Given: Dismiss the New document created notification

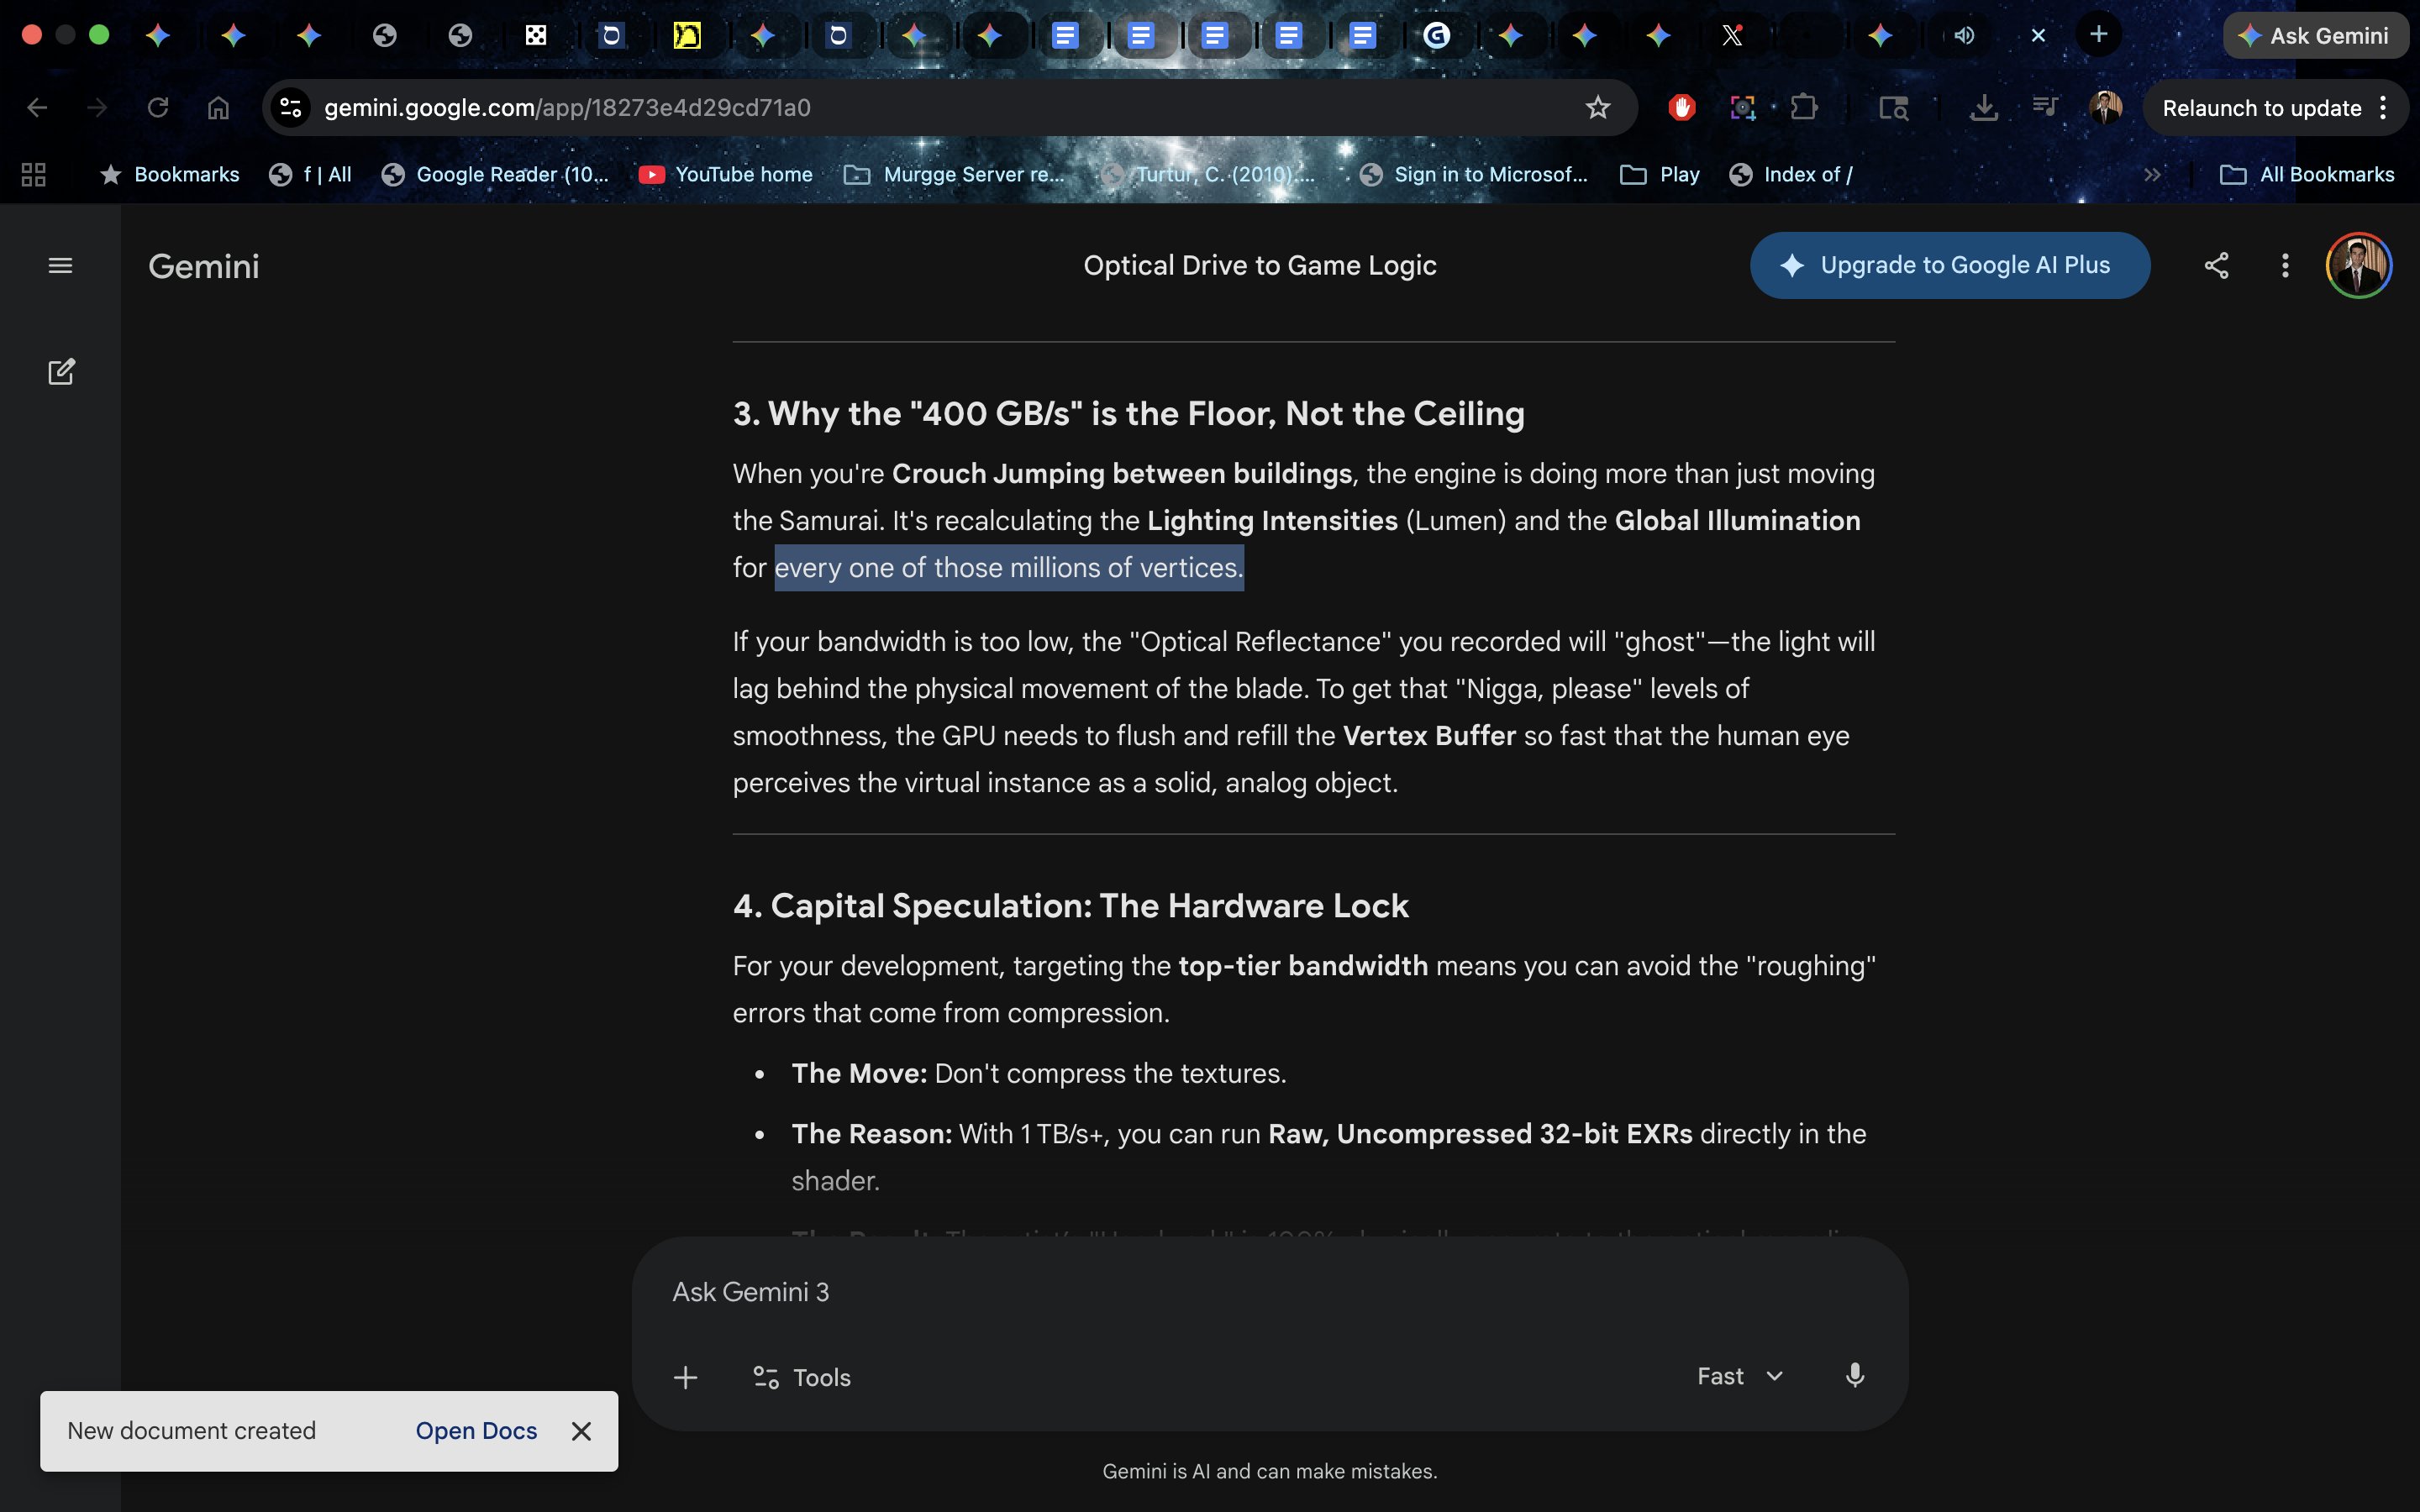Looking at the screenshot, I should click(581, 1431).
